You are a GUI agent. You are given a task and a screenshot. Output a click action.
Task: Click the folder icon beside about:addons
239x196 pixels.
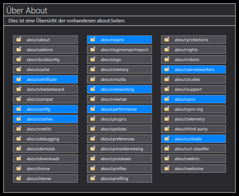click(x=19, y=49)
